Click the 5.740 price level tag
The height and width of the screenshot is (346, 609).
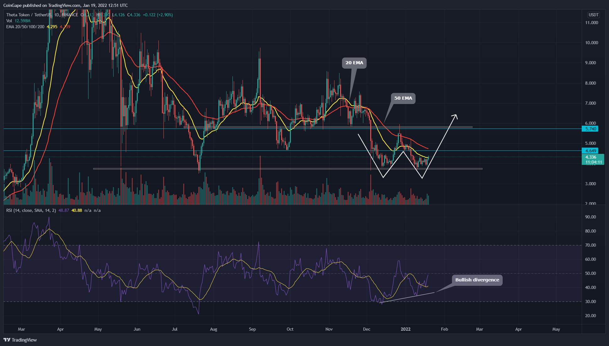590,129
